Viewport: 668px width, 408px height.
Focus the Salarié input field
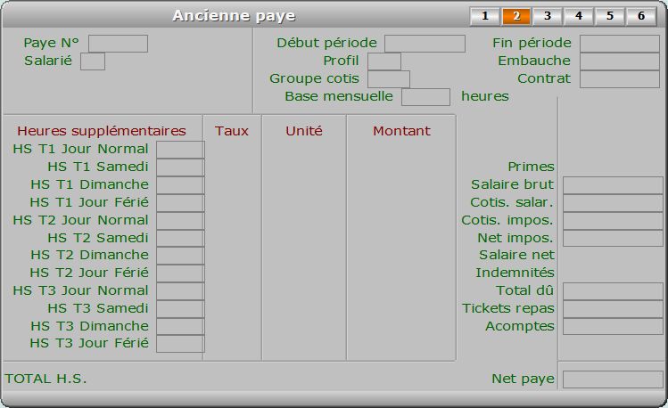[93, 61]
